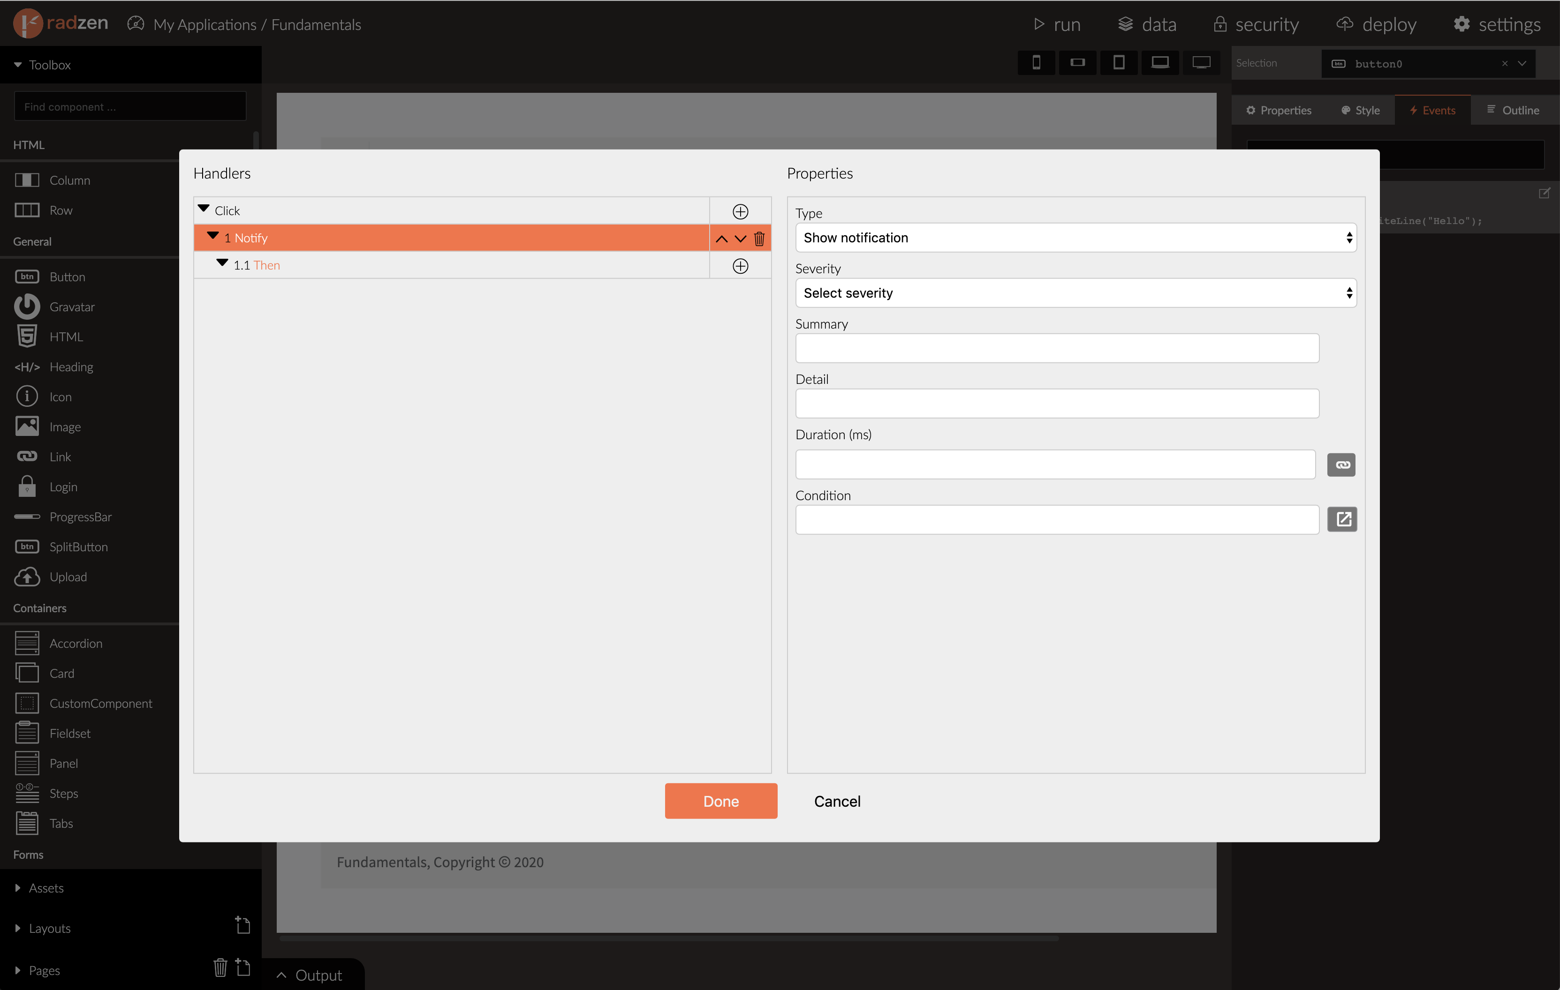Open the deploy menu in top bar
The image size is (1560, 990).
(1376, 24)
